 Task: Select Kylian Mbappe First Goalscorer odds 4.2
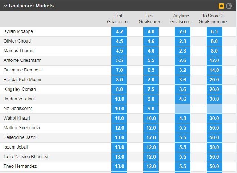[119, 31]
